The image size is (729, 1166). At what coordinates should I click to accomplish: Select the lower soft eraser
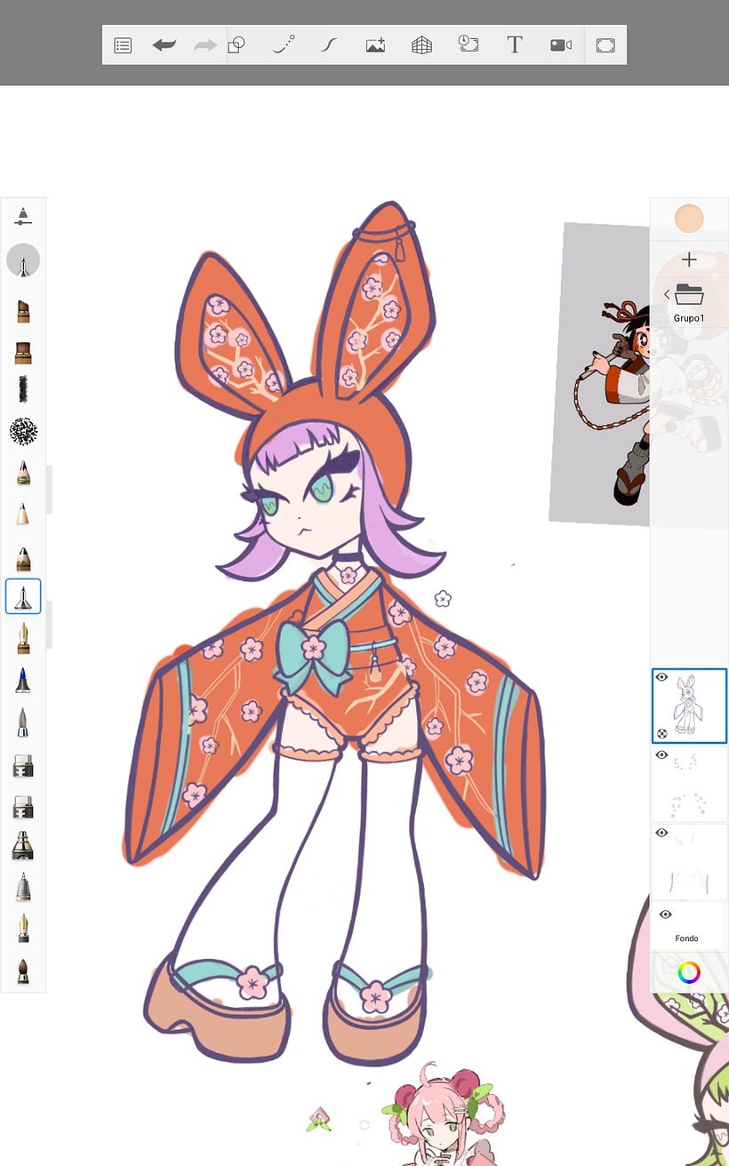point(23,807)
